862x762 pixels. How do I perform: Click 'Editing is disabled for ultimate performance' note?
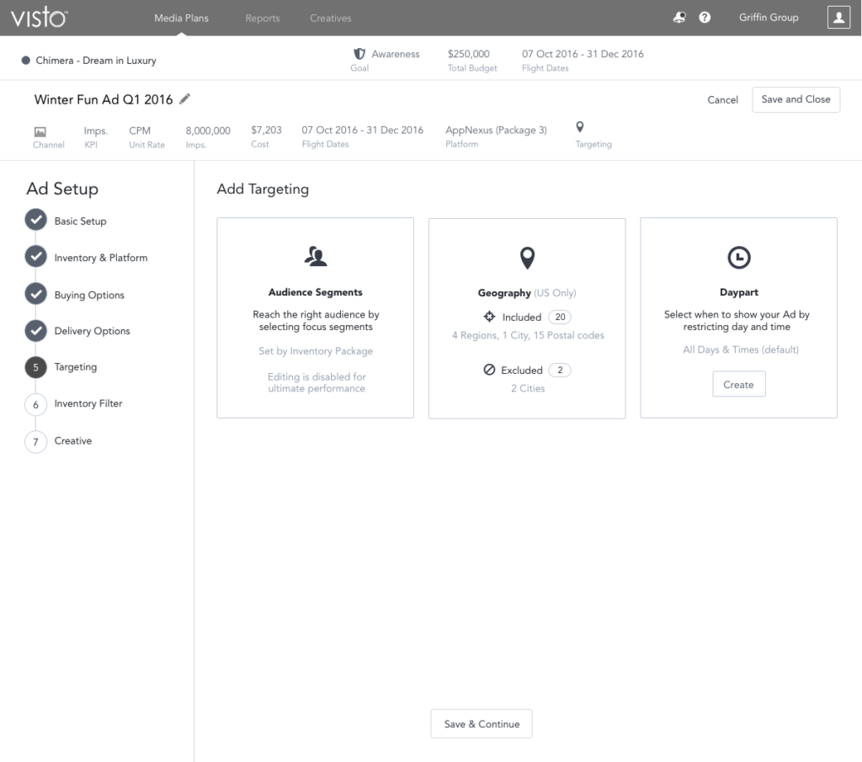click(317, 382)
